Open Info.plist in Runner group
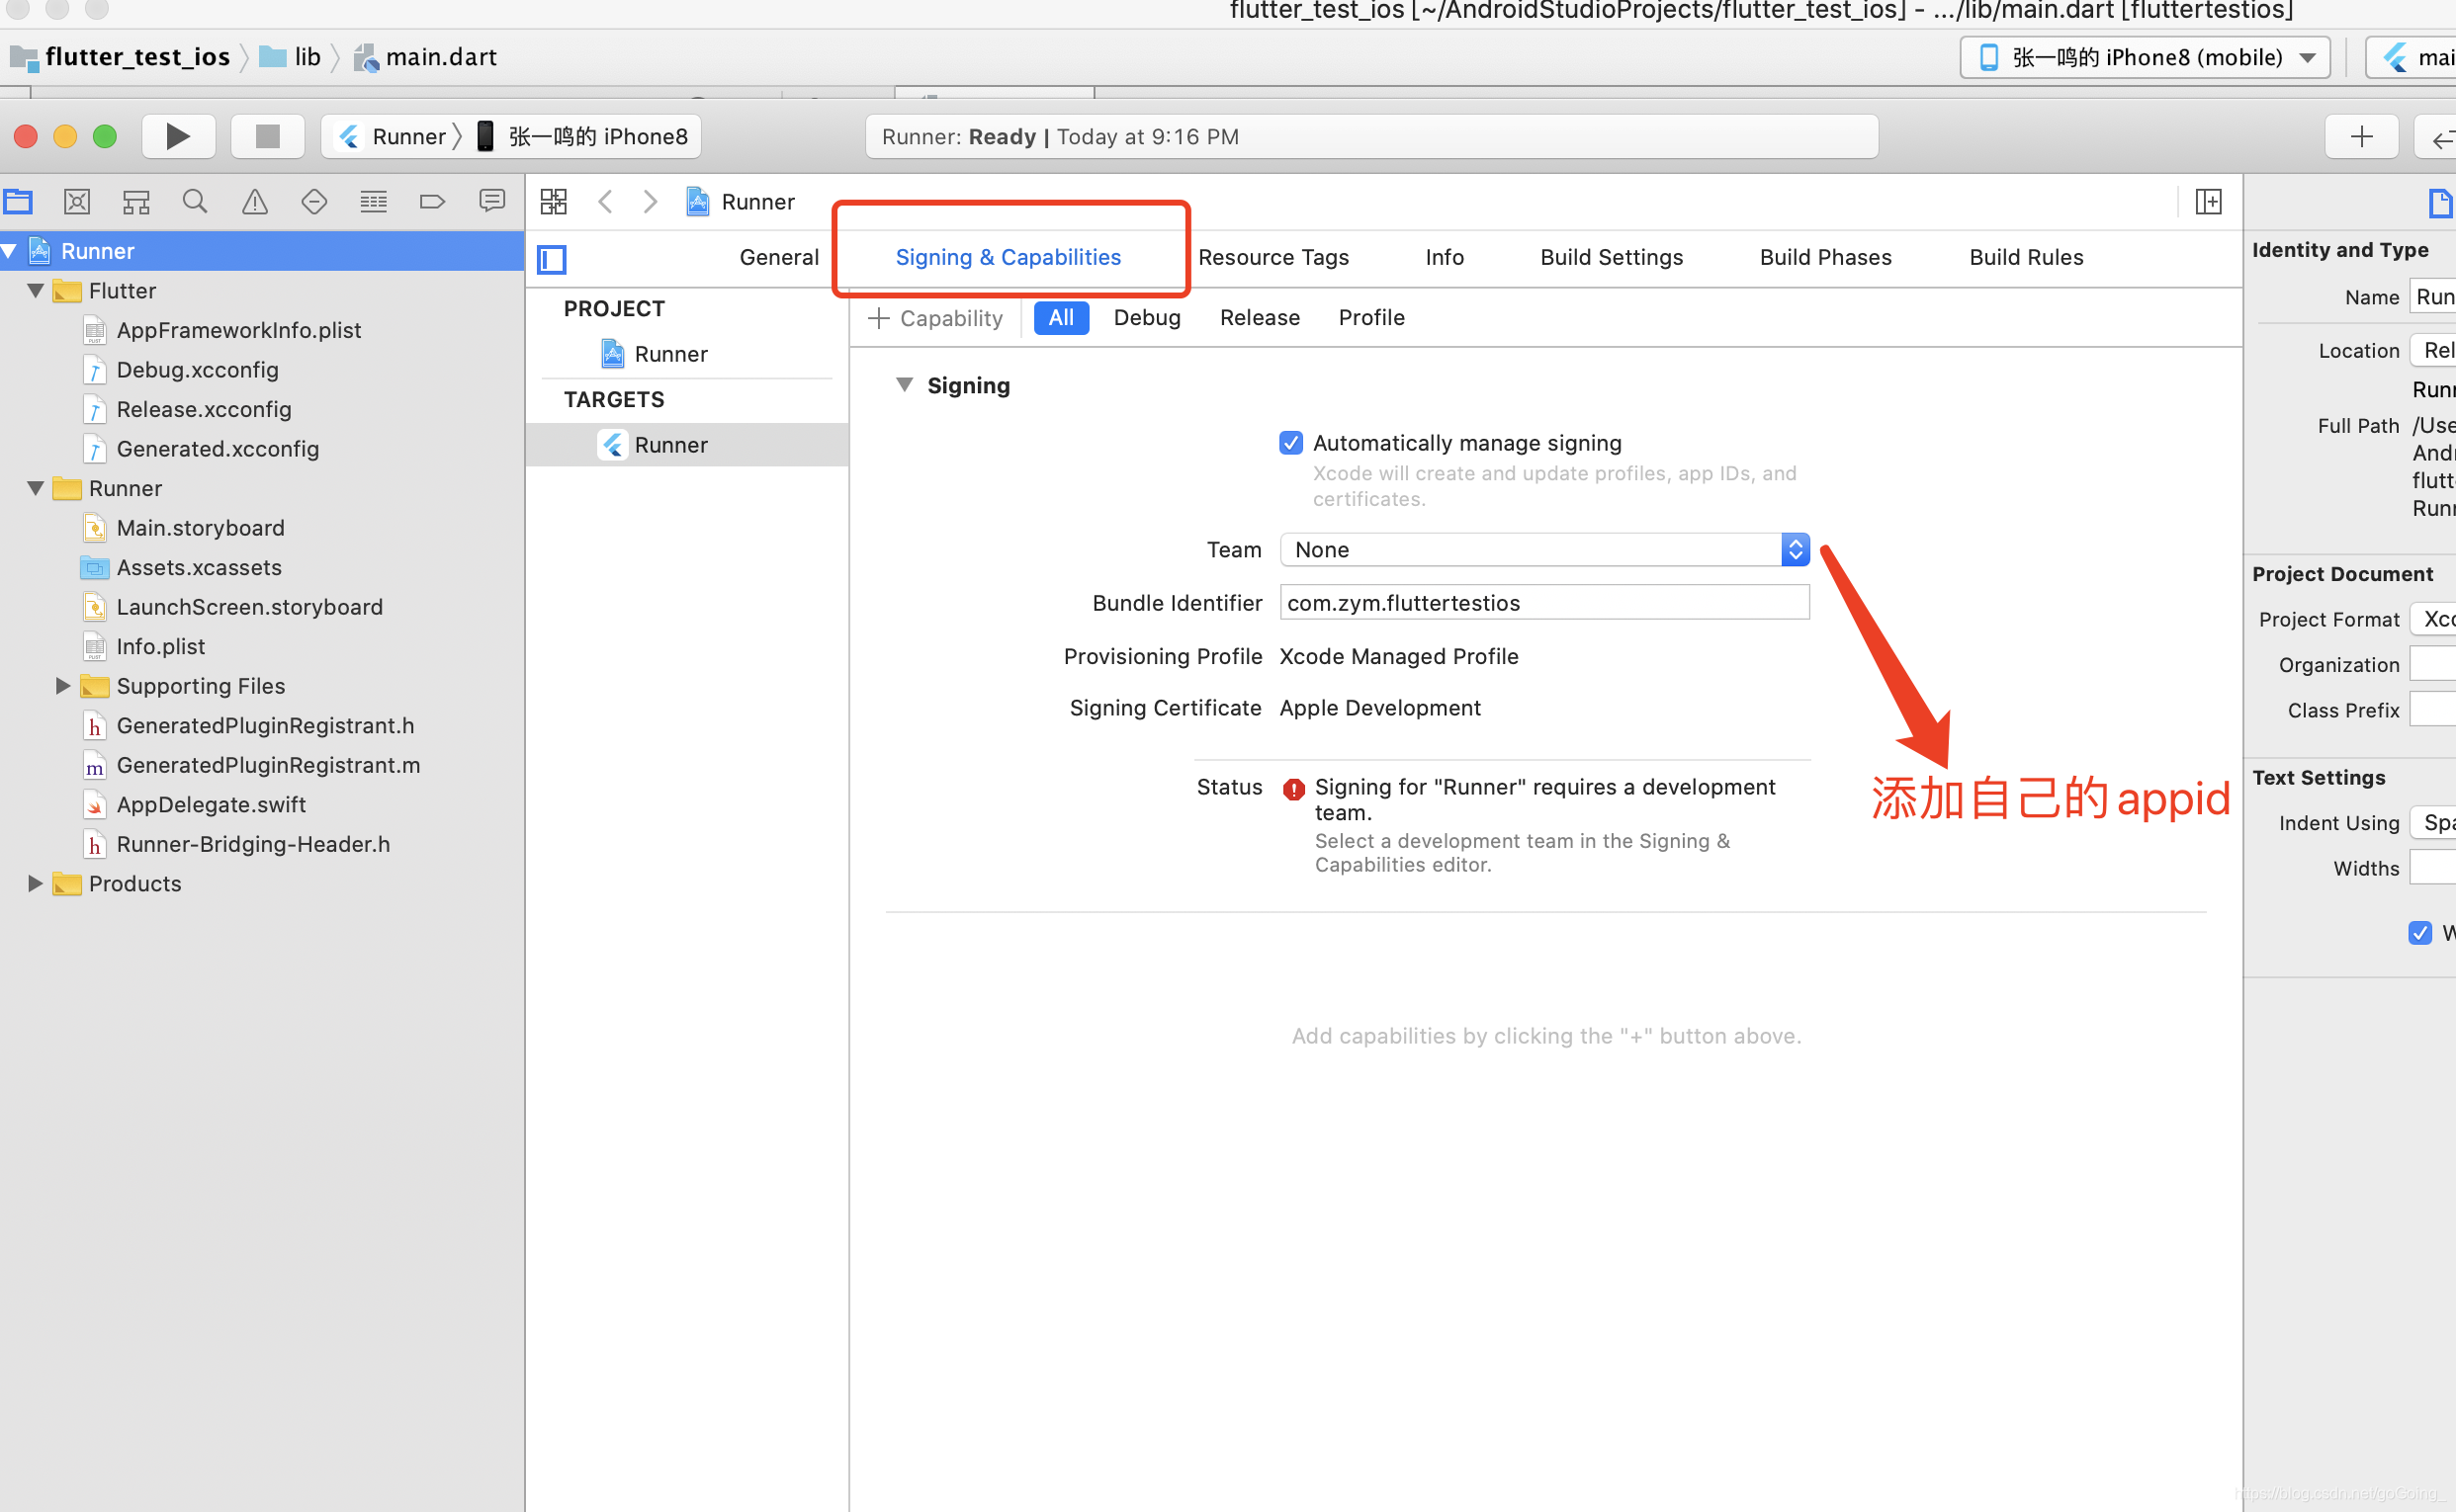Screen dimensions: 2456x1512 tap(161, 647)
